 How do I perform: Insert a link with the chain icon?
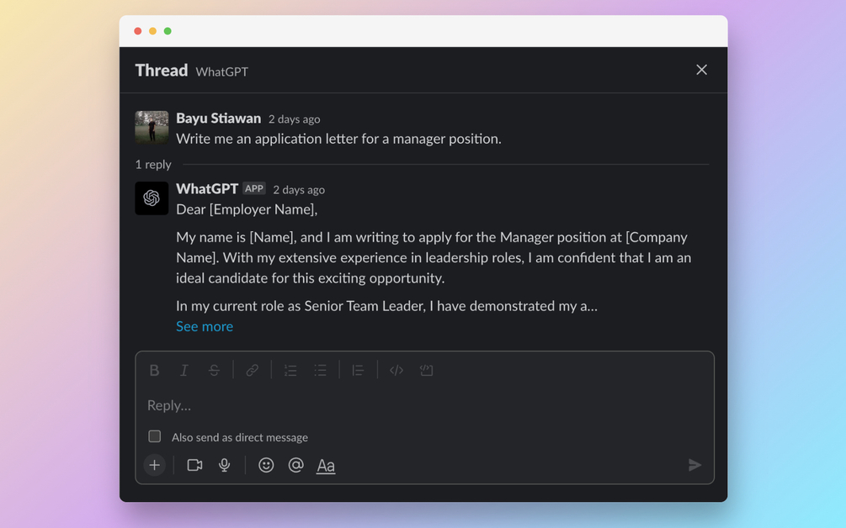click(x=252, y=370)
